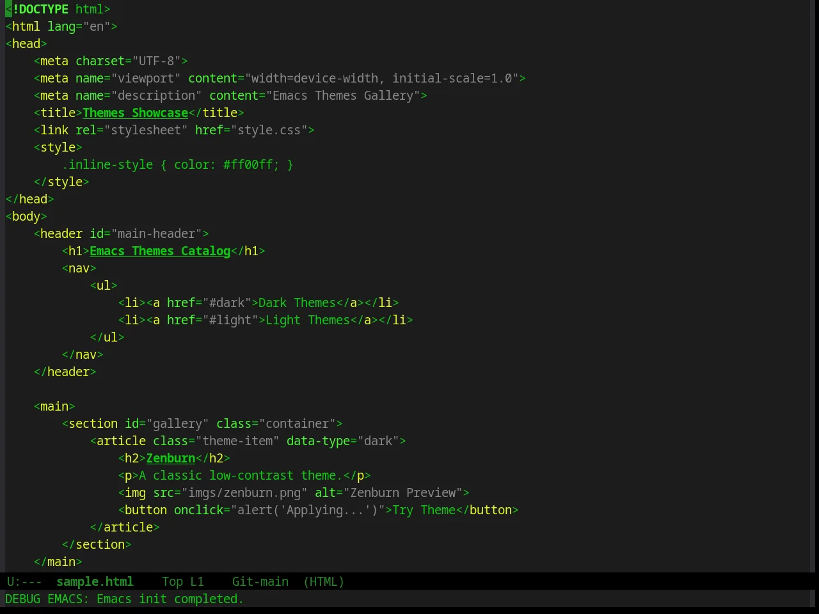This screenshot has width=819, height=614.
Task: Click the "main-header" id value
Action: 156,233
